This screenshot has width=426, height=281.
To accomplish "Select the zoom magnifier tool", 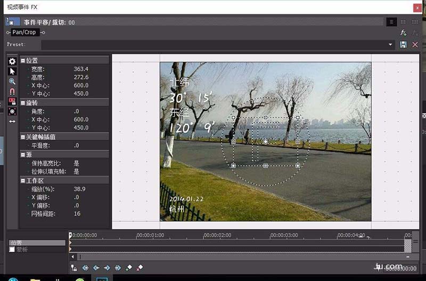I will pos(12,82).
